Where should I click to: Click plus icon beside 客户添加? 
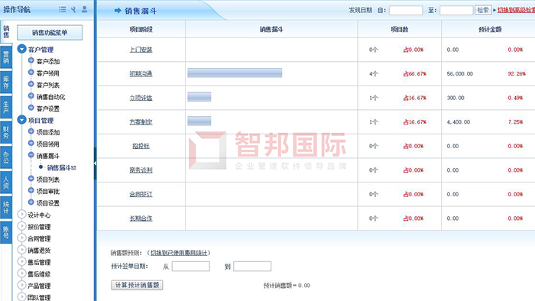tap(31, 60)
